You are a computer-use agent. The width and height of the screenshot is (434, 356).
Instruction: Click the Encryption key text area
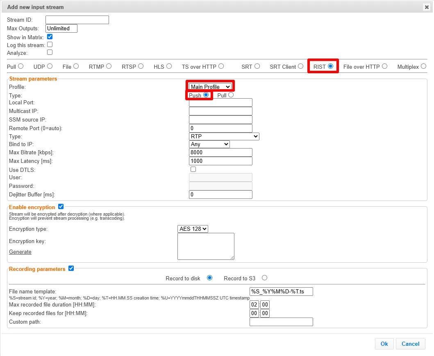point(206,246)
